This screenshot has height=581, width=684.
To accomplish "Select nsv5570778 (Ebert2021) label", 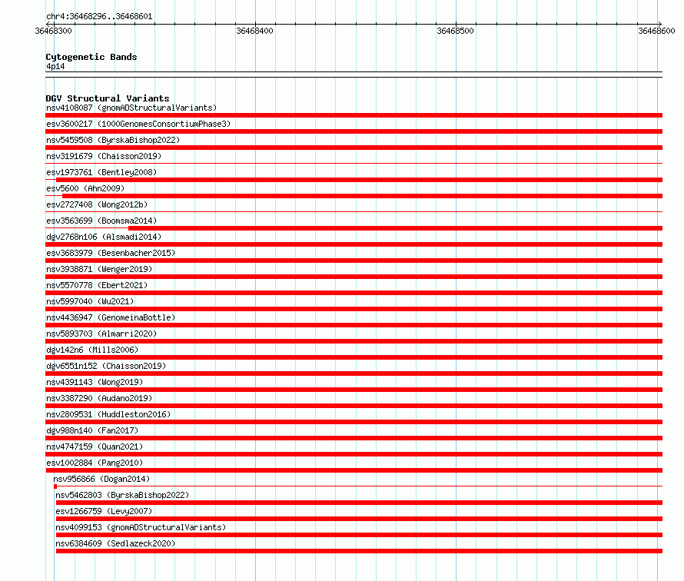I will point(97,285).
